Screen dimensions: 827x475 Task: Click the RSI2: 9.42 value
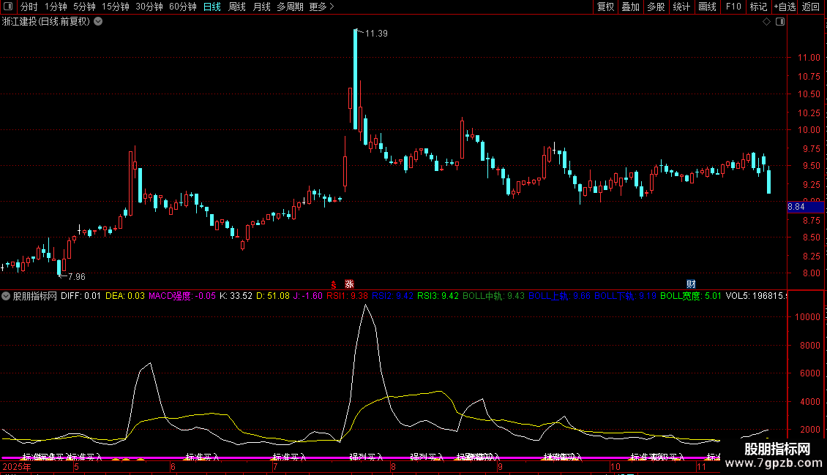[392, 296]
